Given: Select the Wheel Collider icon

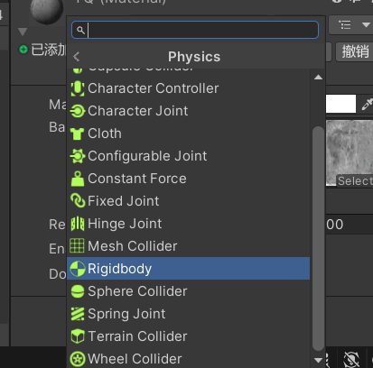Looking at the screenshot, I should [x=78, y=359].
